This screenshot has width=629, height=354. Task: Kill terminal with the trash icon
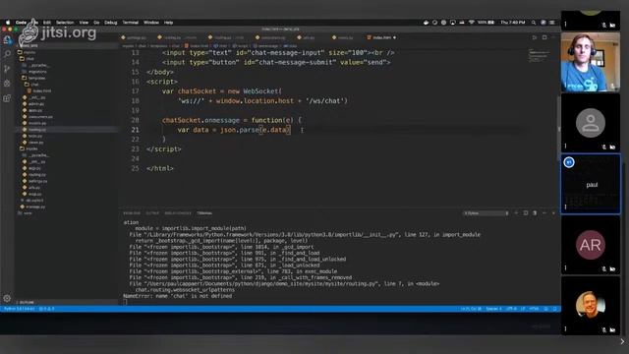tap(535, 213)
